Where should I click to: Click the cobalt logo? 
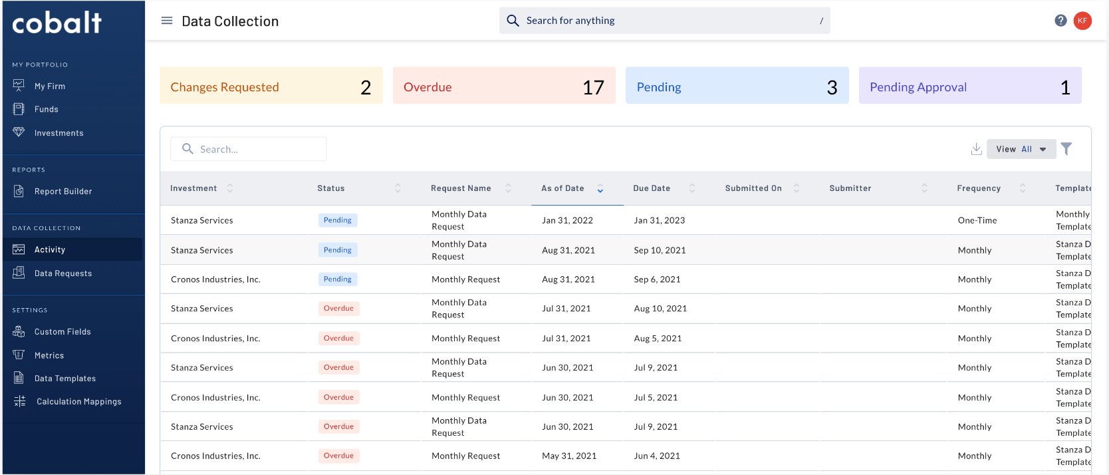tap(57, 23)
